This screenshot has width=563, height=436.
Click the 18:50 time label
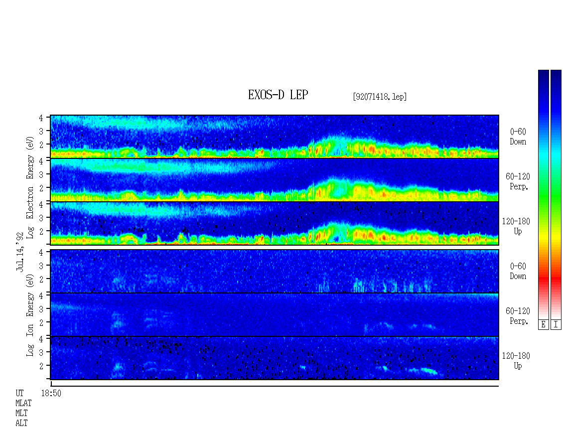coord(51,393)
